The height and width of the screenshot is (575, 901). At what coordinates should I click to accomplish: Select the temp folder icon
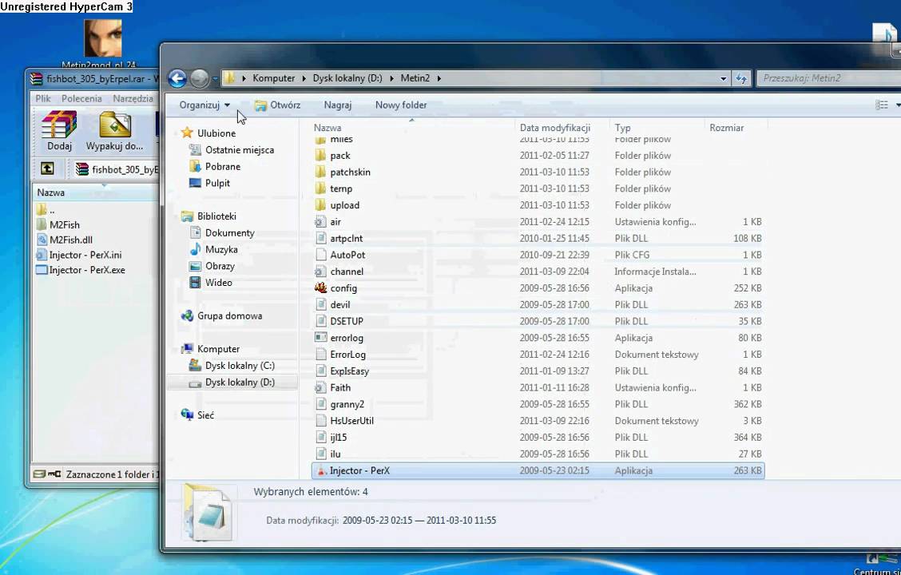[x=320, y=188]
